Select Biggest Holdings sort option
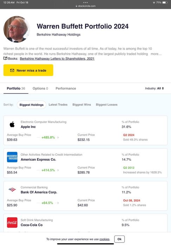 tap(32, 105)
